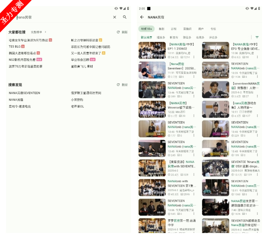Search trending topic TES BLG
The height and width of the screenshot is (239, 268).
(15, 47)
